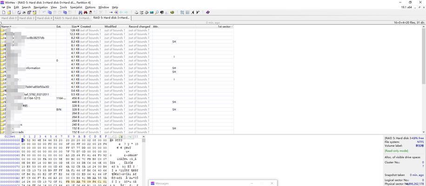Click the Properties icon in the toolbar
The height and width of the screenshot is (186, 426).
coord(29,12)
